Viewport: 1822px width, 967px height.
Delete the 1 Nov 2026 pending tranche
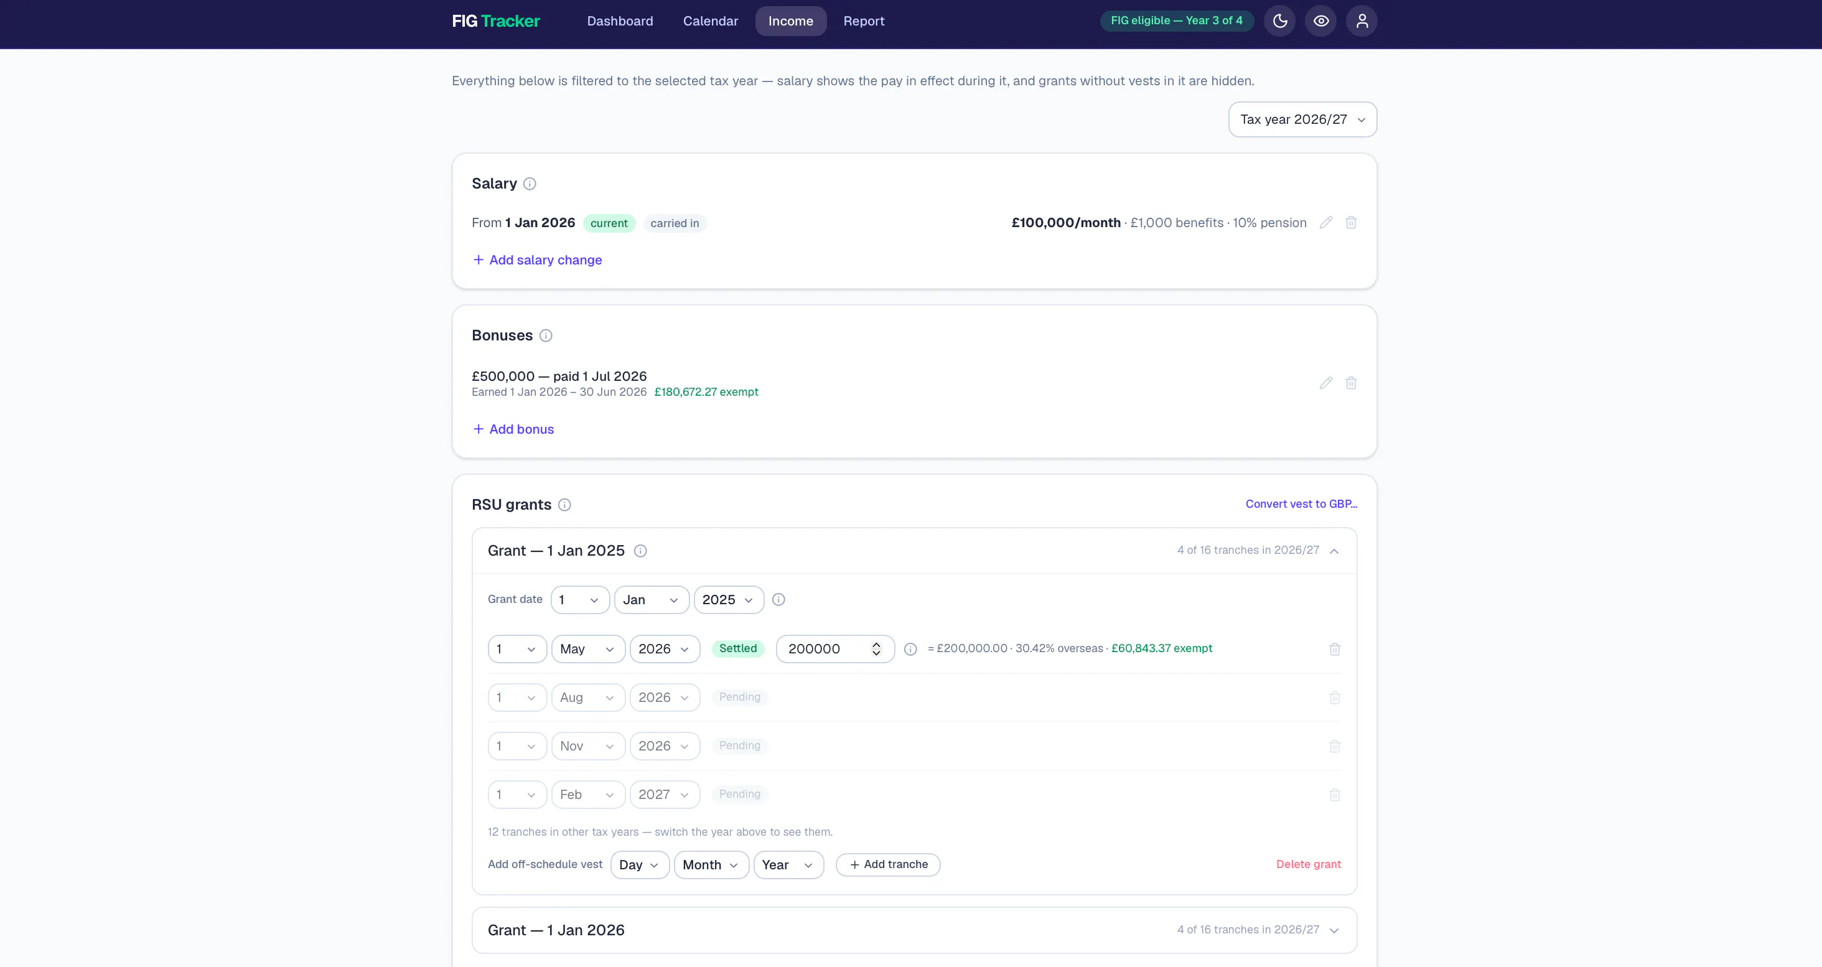point(1335,746)
